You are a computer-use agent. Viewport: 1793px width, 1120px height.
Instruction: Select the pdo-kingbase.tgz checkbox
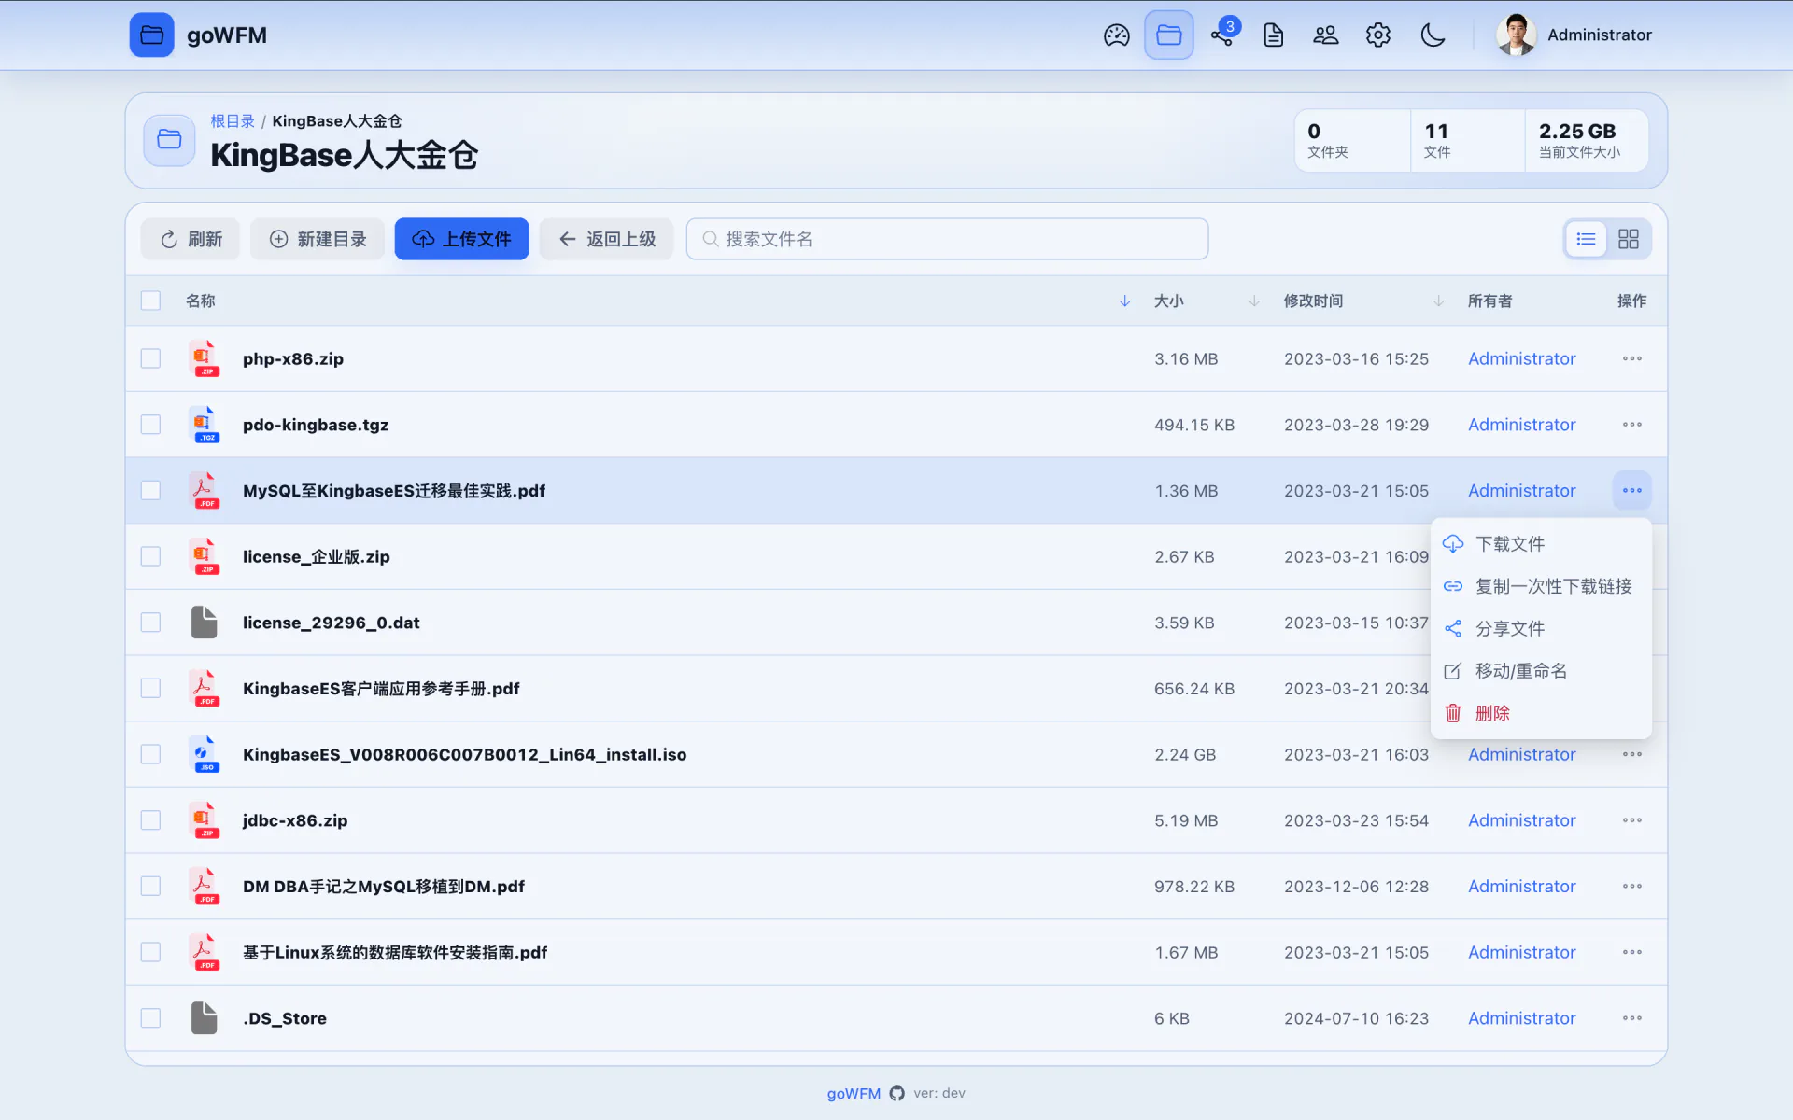point(150,425)
